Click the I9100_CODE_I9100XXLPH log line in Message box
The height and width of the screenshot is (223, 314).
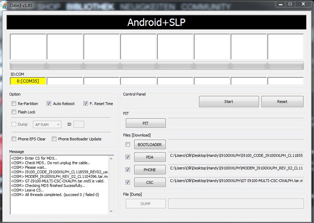tap(60, 172)
